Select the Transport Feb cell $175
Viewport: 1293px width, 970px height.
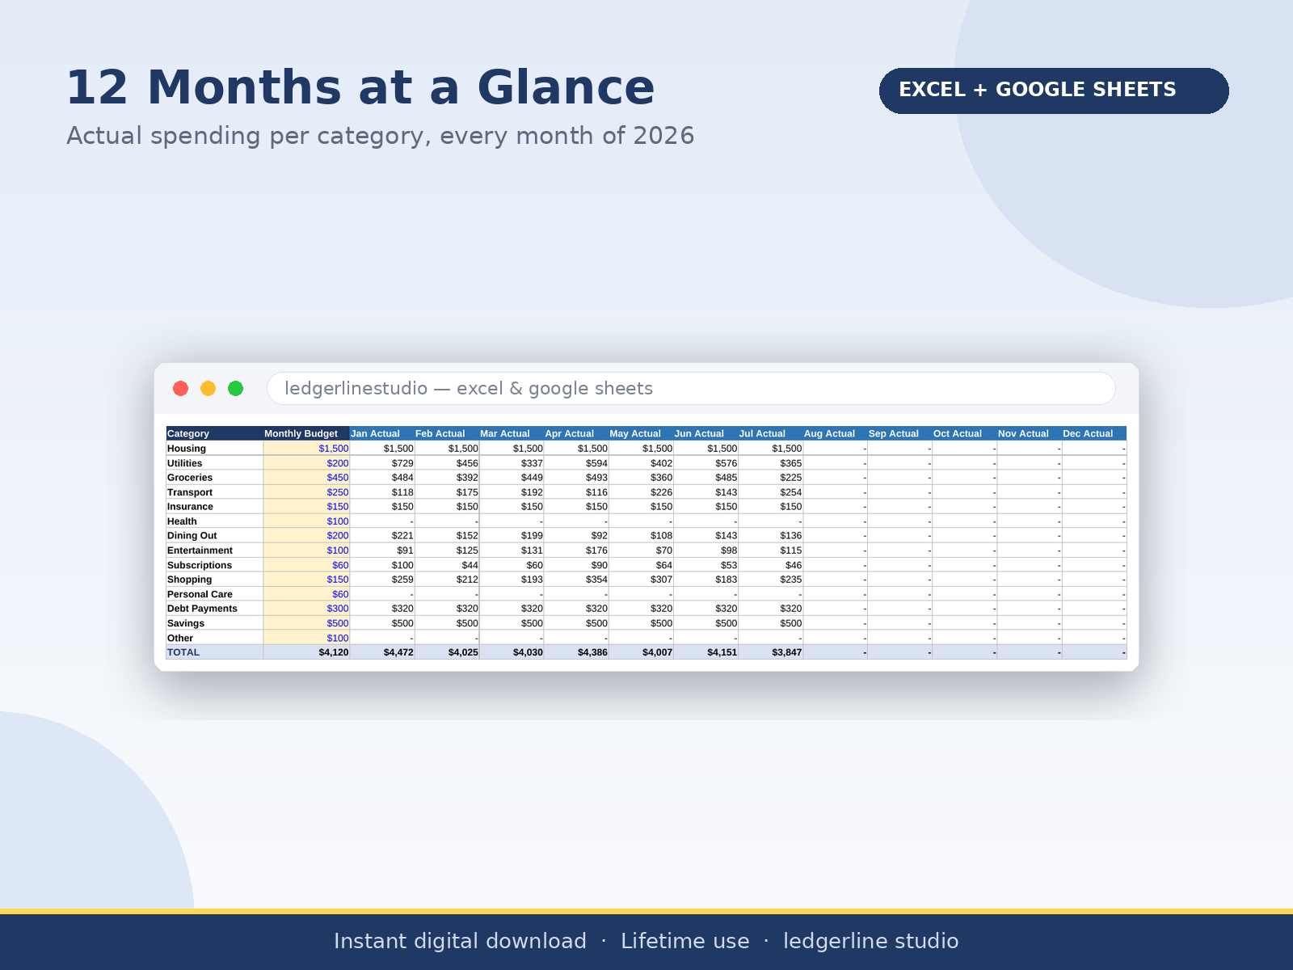coord(447,492)
